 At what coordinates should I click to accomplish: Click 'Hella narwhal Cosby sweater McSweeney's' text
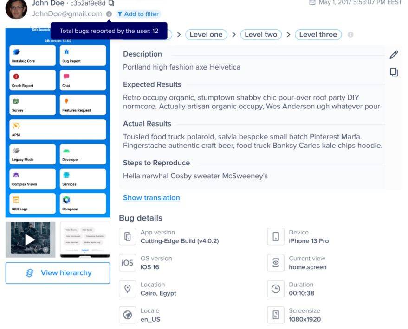pyautogui.click(x=195, y=176)
